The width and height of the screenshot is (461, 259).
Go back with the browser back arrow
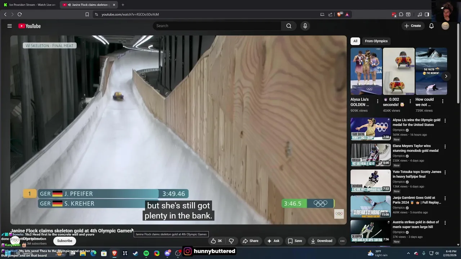[5, 14]
